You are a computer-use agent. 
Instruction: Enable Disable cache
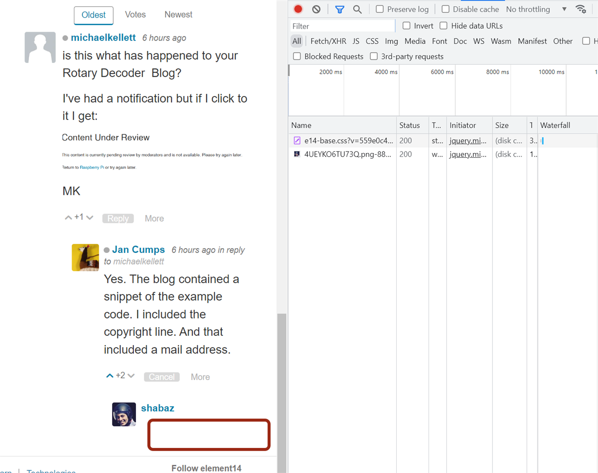pos(445,9)
